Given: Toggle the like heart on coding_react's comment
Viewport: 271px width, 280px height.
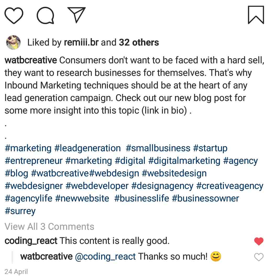Looking at the screenshot, I should click(x=259, y=241).
